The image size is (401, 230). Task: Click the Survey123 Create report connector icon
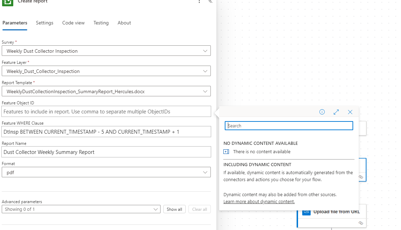coord(7,3)
